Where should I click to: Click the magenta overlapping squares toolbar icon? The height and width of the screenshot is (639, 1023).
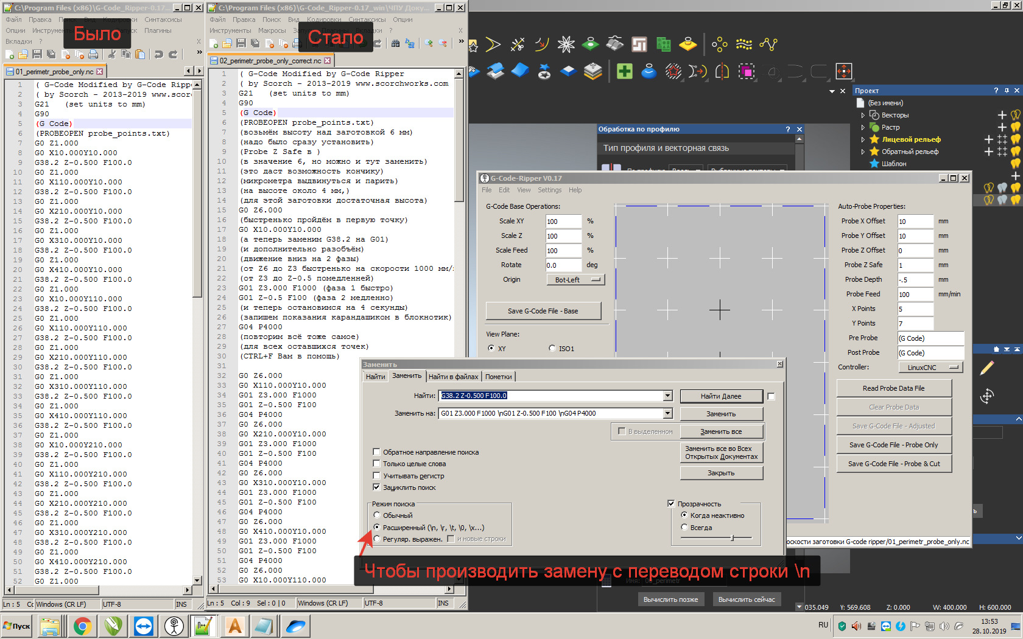tap(746, 71)
